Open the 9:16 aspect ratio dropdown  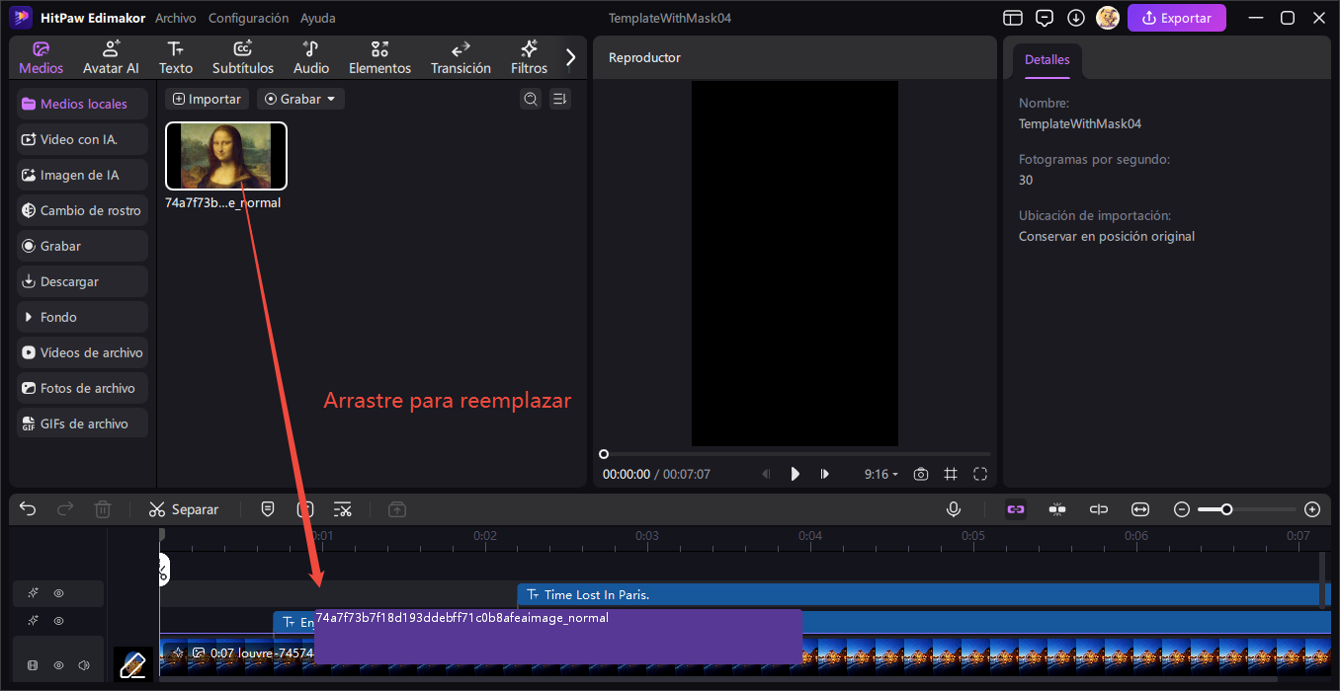(x=879, y=474)
